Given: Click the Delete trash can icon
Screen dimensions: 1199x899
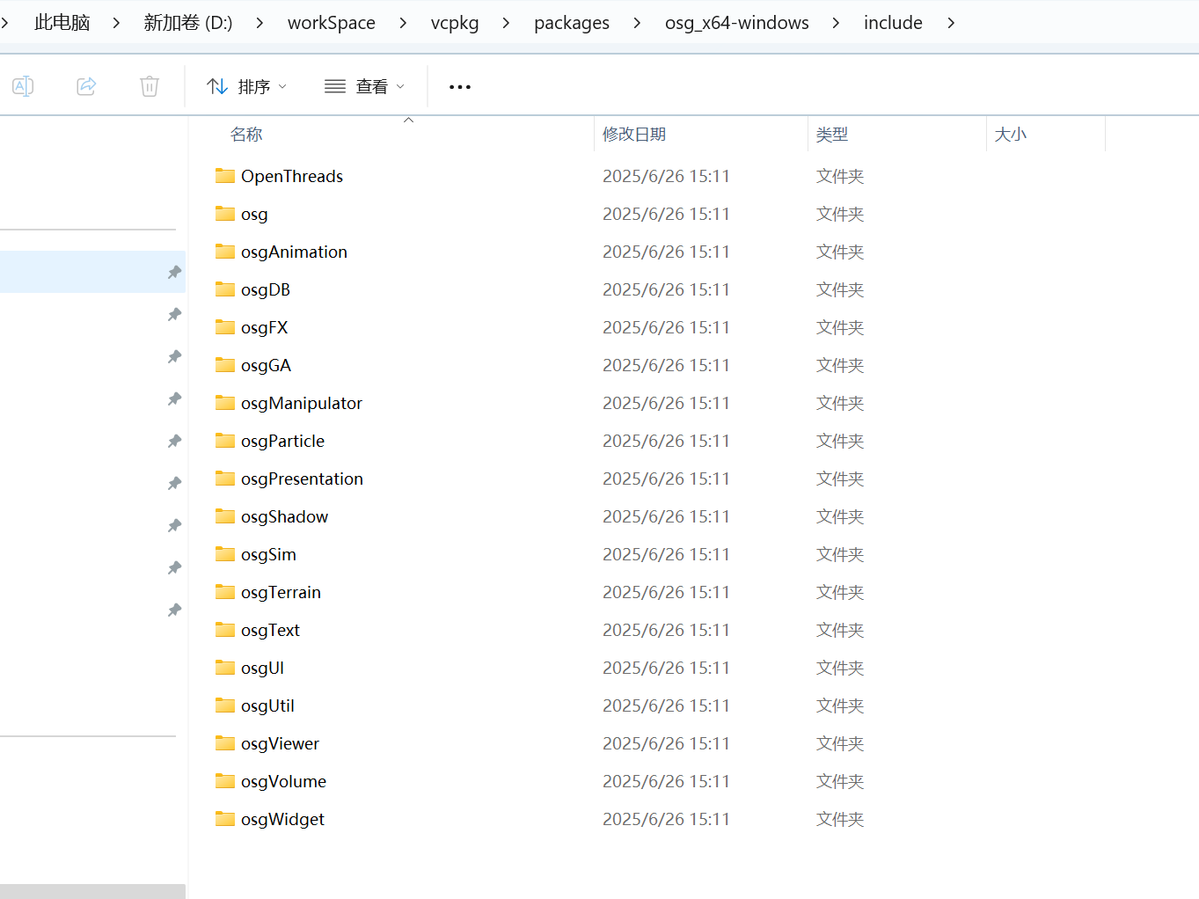Looking at the screenshot, I should click(x=150, y=86).
